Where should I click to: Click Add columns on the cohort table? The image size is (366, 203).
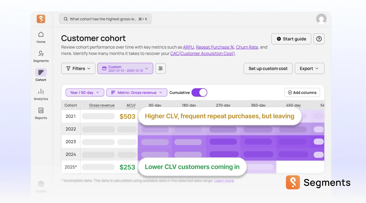302,92
